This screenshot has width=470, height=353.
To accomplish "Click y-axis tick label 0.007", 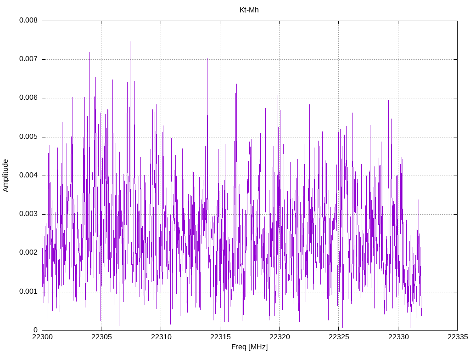I will pyautogui.click(x=28, y=59).
